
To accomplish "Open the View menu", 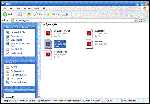I will [17, 8].
